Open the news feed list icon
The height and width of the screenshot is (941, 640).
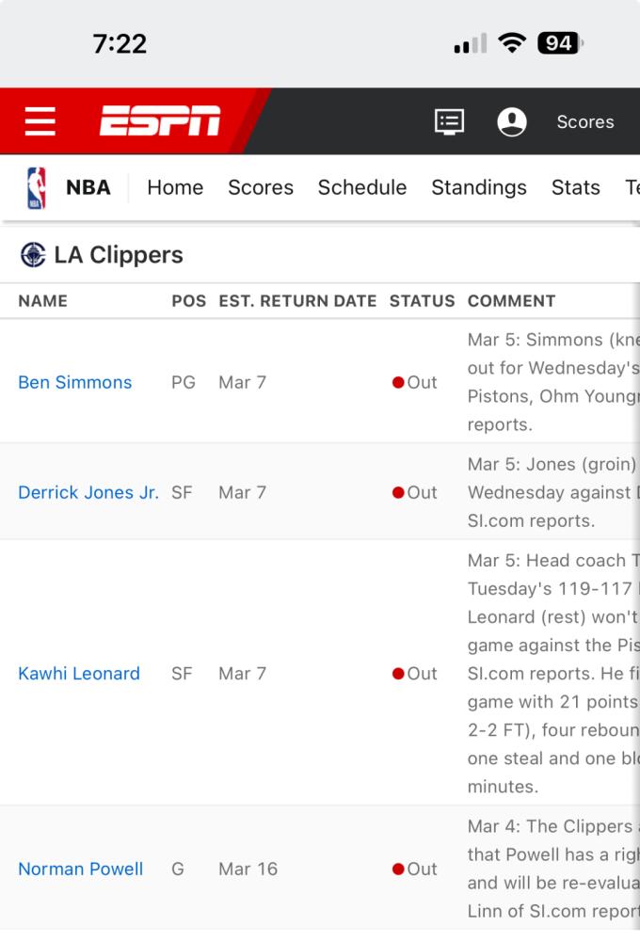pyautogui.click(x=449, y=121)
